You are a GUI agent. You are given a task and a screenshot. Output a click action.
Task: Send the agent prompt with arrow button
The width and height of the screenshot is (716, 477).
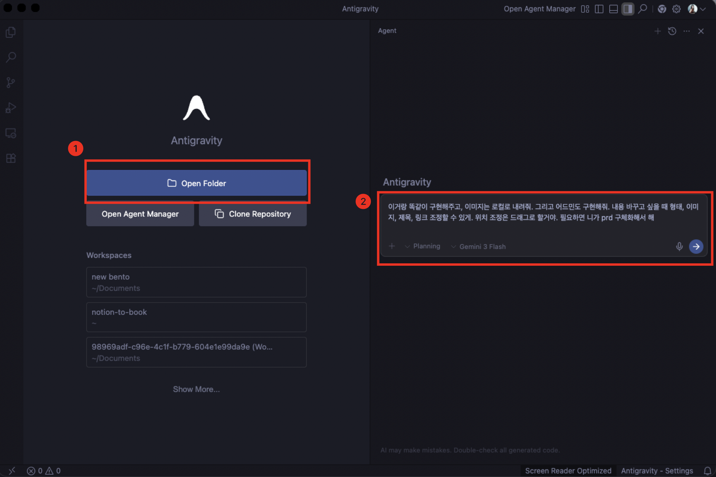(x=696, y=246)
